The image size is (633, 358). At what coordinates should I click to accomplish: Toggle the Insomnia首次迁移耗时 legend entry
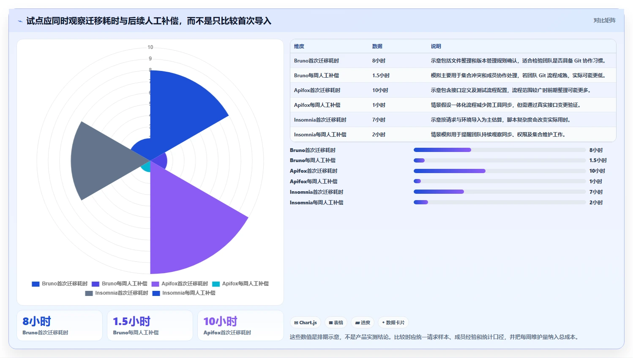117,293
